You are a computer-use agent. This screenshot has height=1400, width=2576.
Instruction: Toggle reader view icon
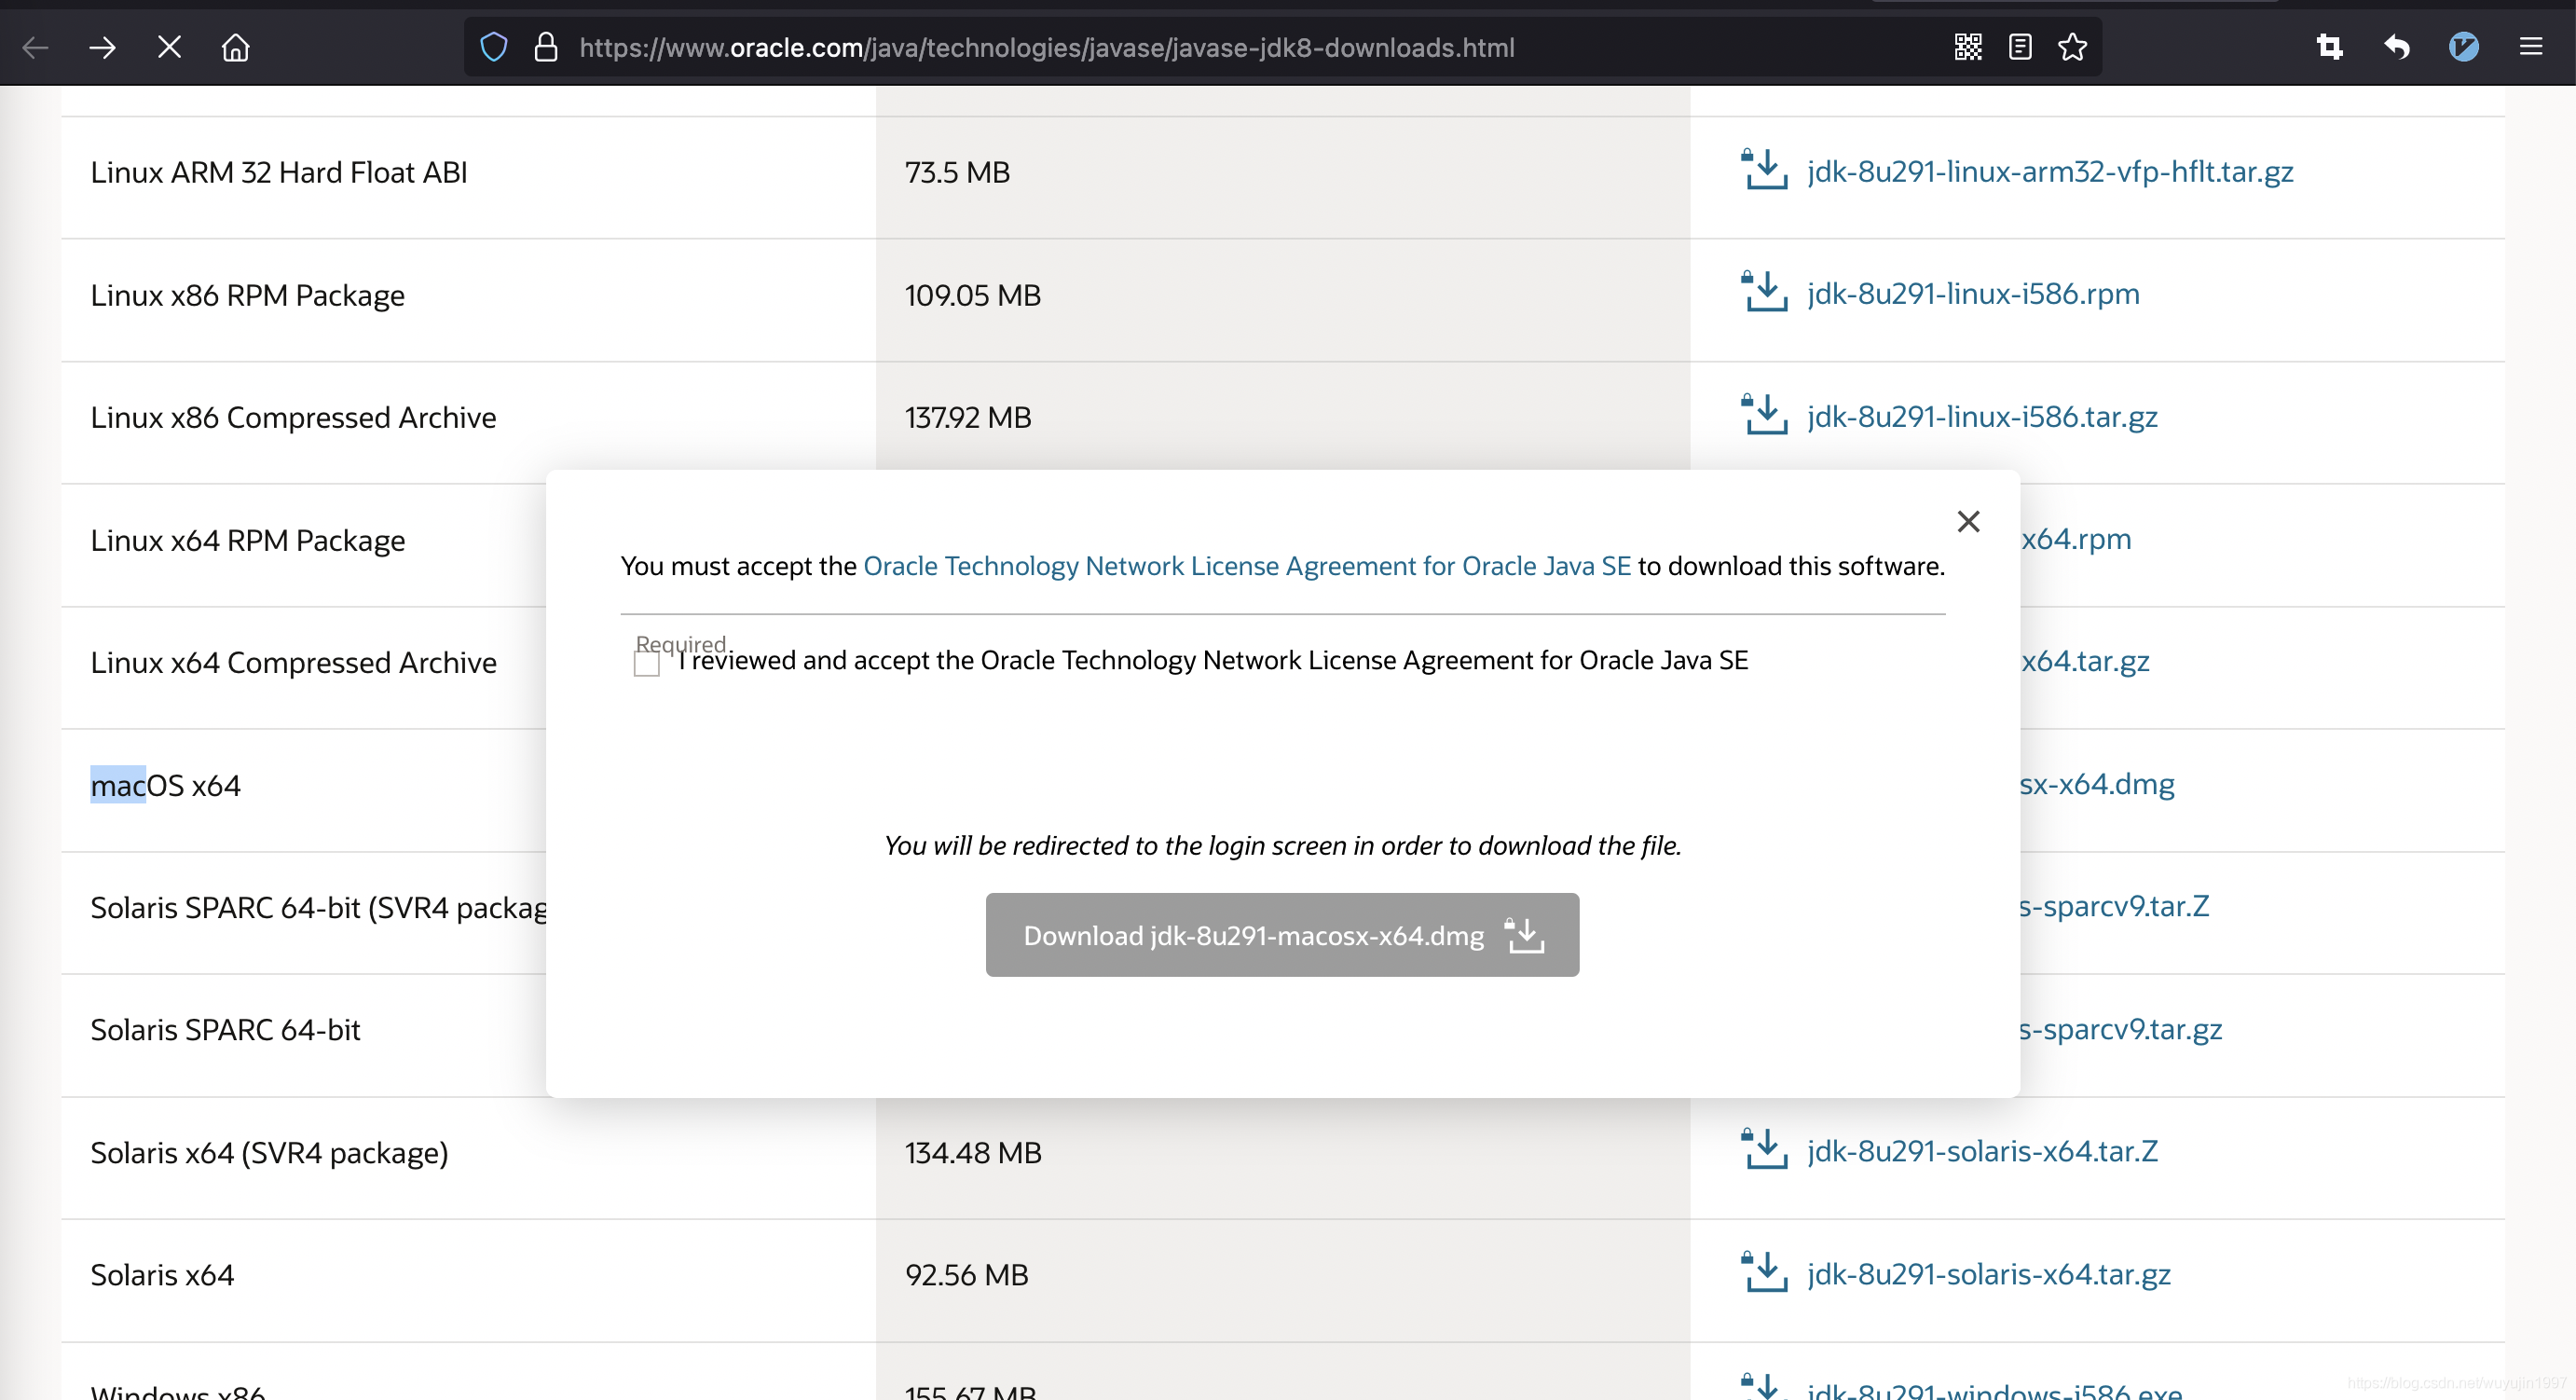2020,47
